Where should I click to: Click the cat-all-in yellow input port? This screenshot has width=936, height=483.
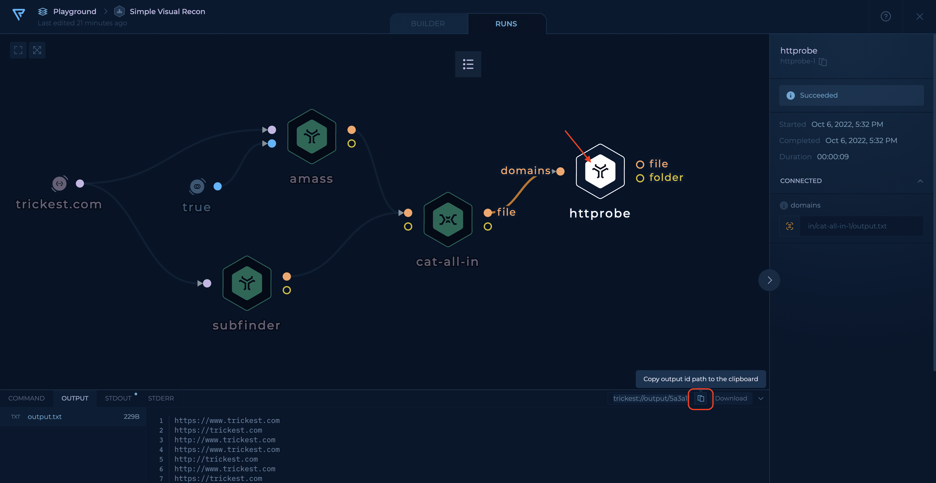pos(408,227)
